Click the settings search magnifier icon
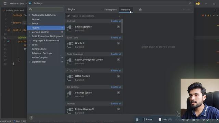This screenshot has width=219, height=123. pyautogui.click(x=30, y=9)
